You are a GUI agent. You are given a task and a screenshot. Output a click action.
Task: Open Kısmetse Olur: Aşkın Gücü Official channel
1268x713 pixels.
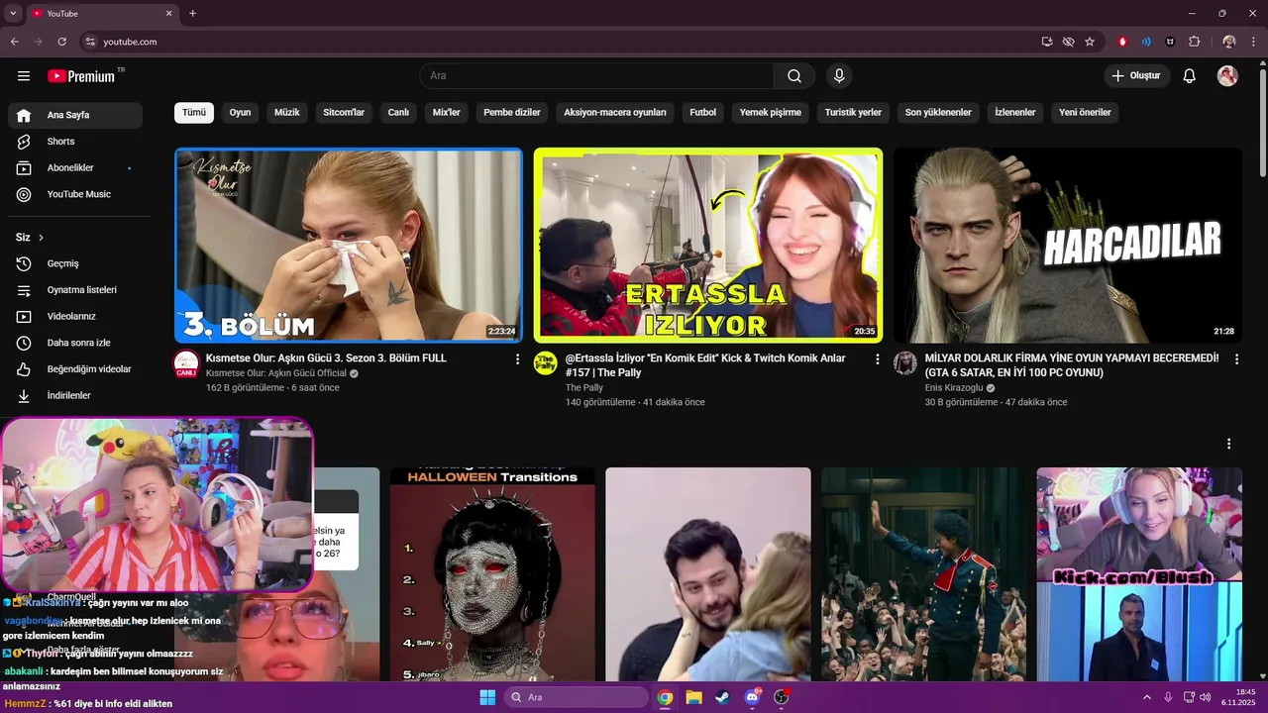pos(276,373)
